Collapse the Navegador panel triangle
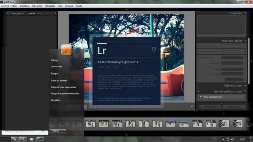The height and width of the screenshot is (142, 253). tap(8, 13)
